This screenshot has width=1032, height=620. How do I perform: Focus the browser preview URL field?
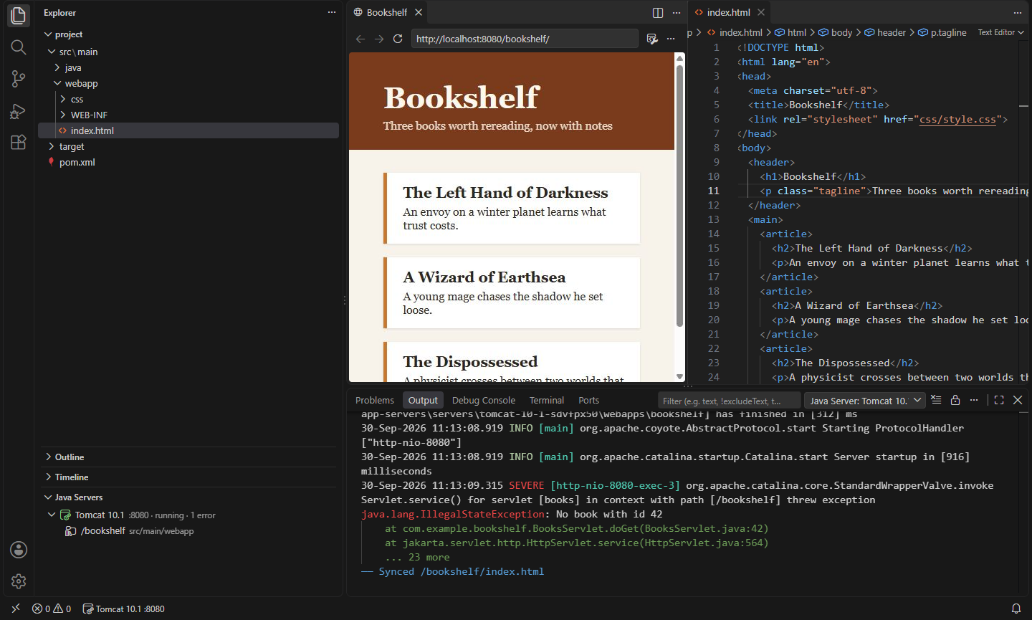(x=525, y=39)
